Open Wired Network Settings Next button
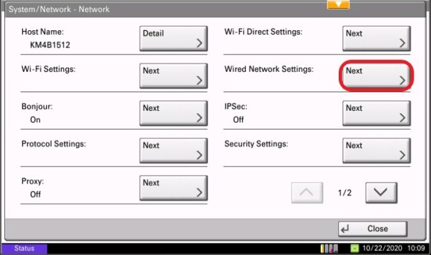The image size is (431, 255). coord(377,76)
